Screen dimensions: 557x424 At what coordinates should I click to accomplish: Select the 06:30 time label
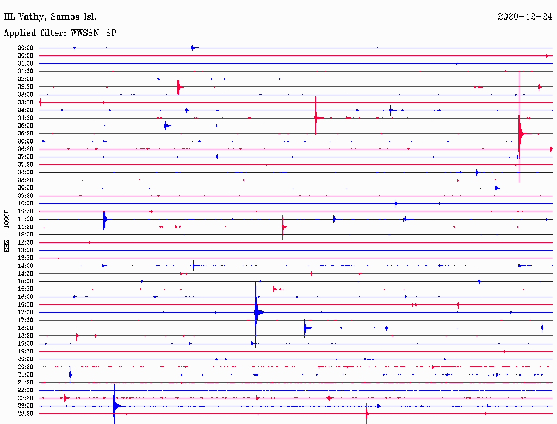pyautogui.click(x=26, y=149)
